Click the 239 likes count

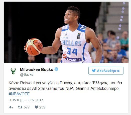tap(42, 107)
